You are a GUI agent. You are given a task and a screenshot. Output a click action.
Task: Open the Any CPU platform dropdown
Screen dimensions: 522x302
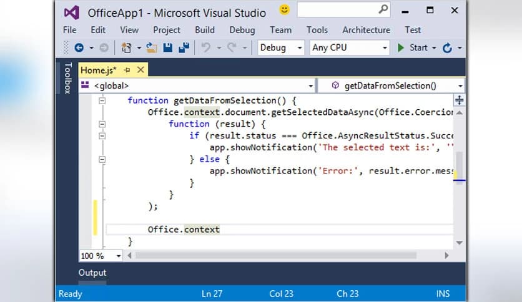[x=349, y=47]
